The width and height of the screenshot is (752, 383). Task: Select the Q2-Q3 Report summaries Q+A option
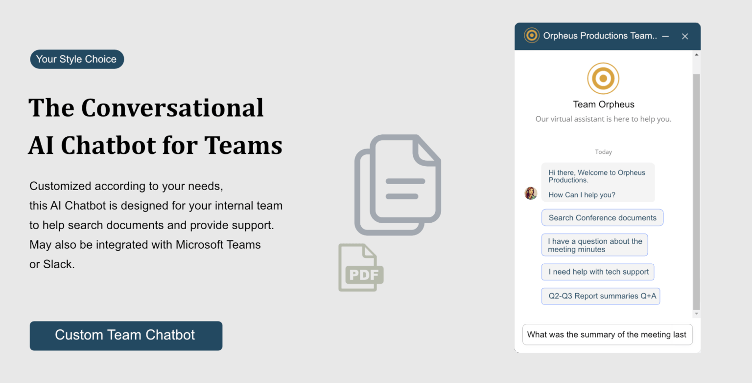[600, 296]
